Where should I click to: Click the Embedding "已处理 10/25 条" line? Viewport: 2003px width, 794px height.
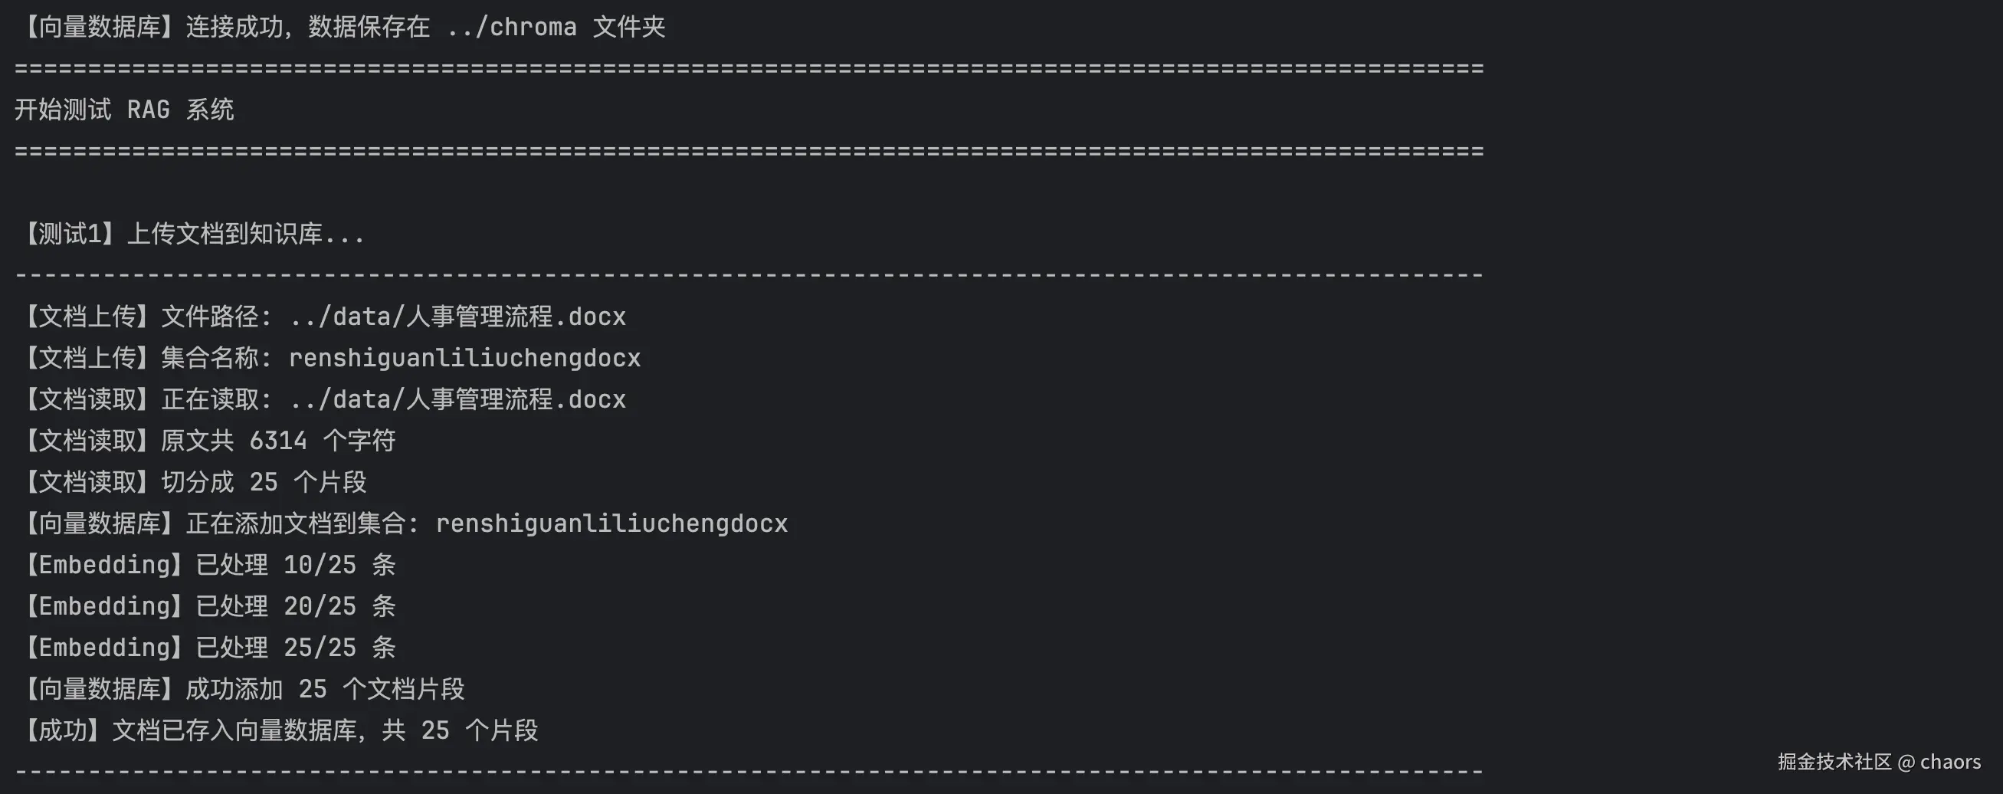tap(296, 566)
